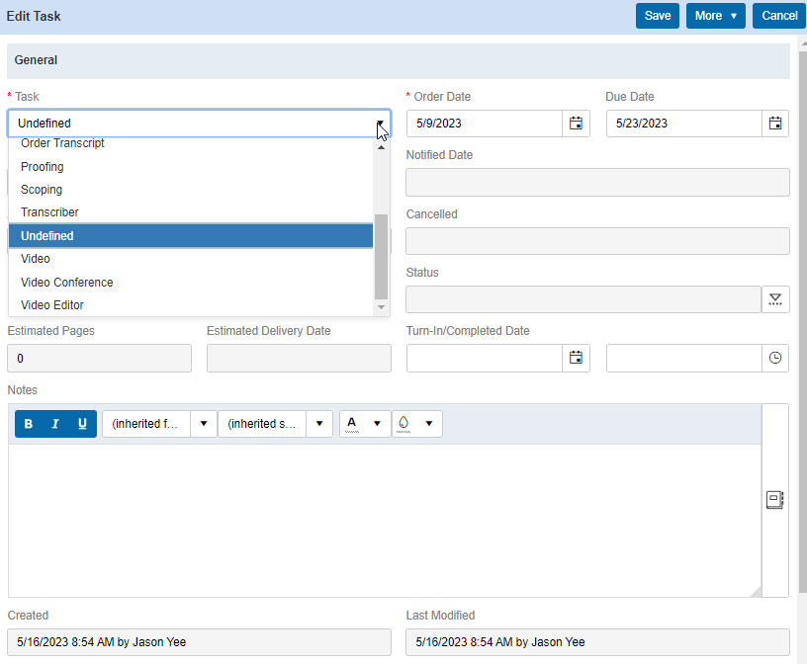Toggle Bold formatting in Notes toolbar
Image resolution: width=807 pixels, height=664 pixels.
29,424
